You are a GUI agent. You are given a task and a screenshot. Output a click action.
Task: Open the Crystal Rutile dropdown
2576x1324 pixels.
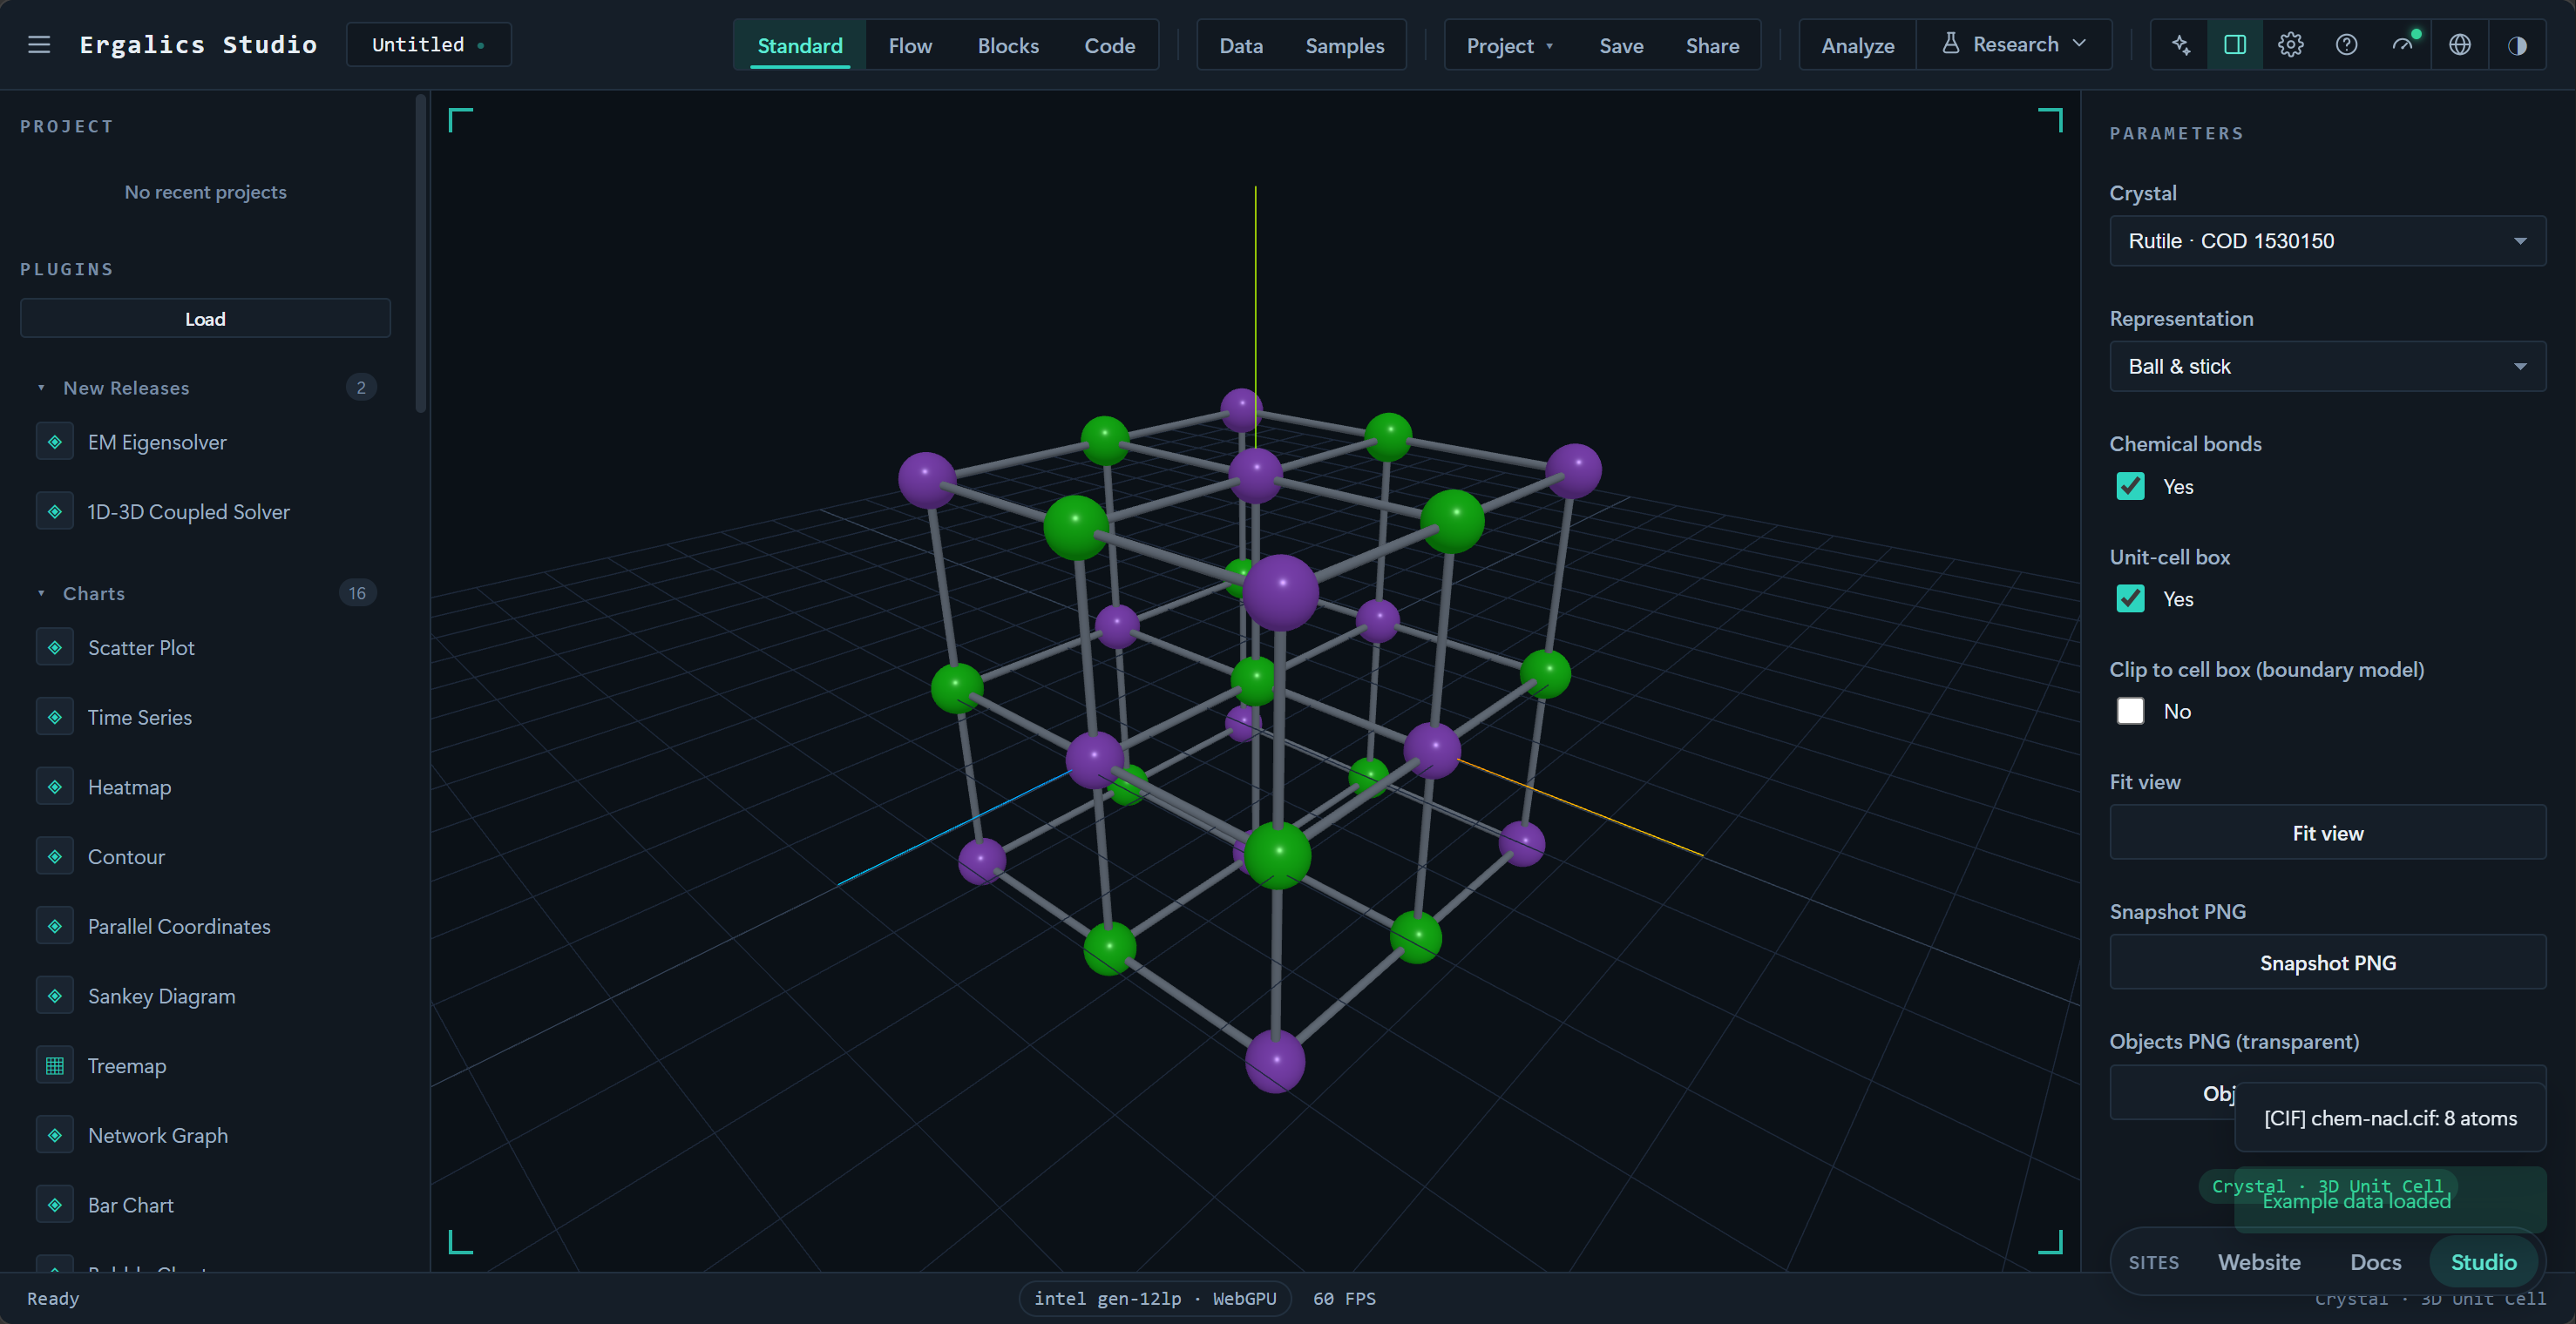2328,240
